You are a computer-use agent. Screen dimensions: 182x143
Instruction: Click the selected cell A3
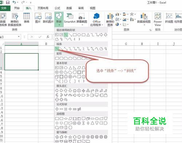[21, 61]
